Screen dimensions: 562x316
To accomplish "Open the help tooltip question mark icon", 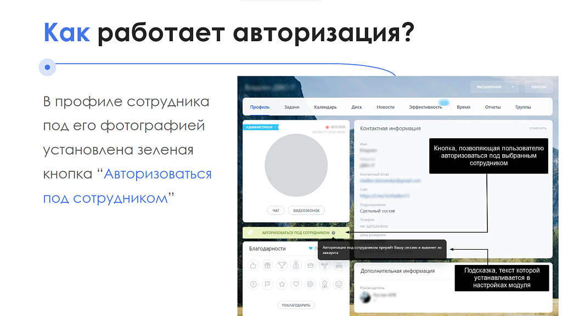I will [x=334, y=233].
